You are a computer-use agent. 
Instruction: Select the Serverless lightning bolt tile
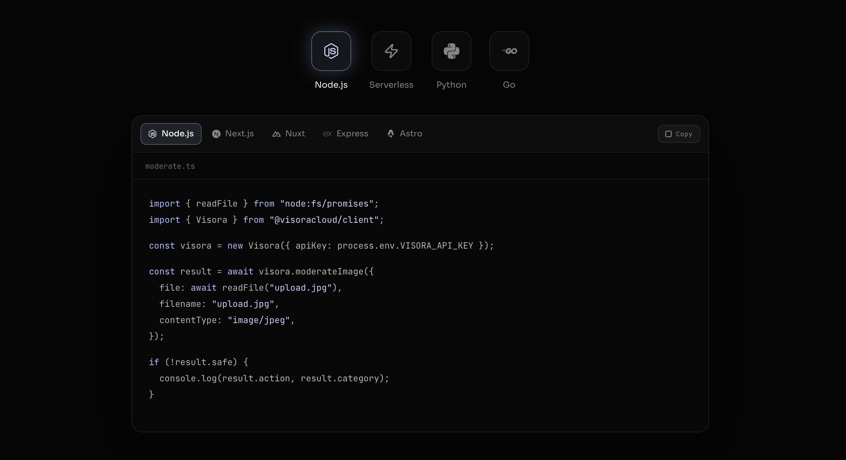tap(391, 51)
